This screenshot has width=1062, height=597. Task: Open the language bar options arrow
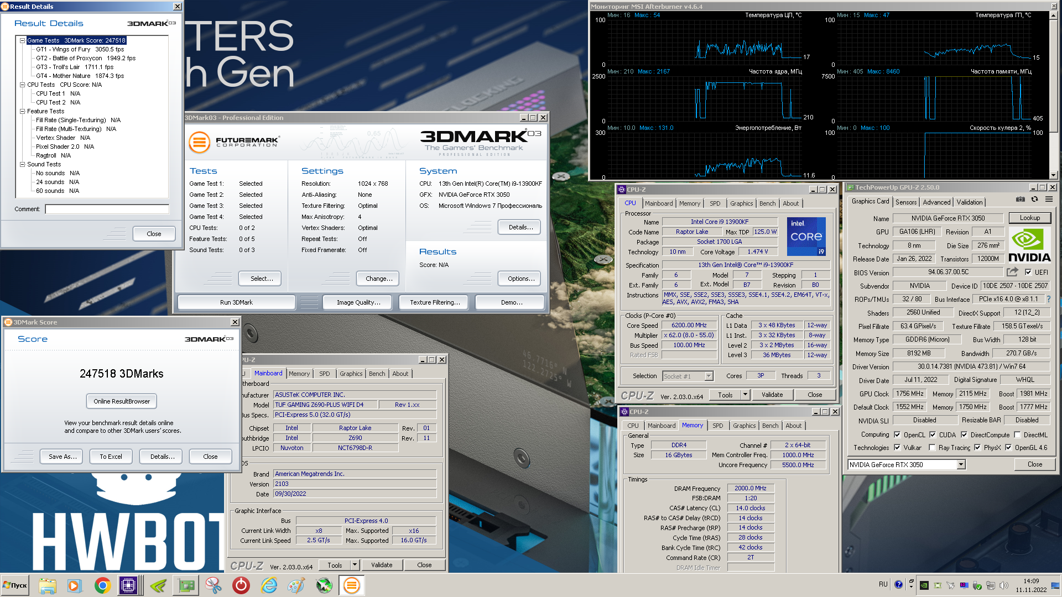click(x=911, y=585)
